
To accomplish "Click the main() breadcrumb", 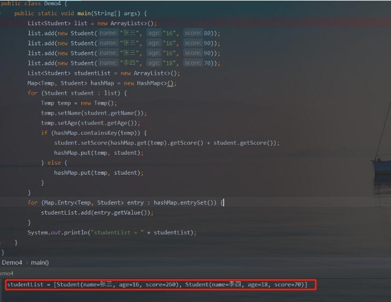I will point(40,263).
